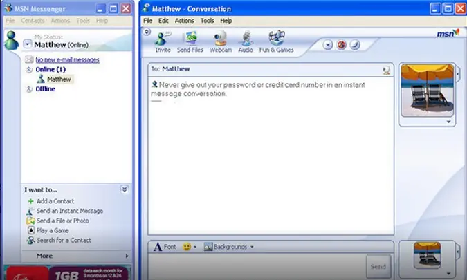This screenshot has width=467, height=280.
Task: Click the paintbrush color scheme icon
Action: (355, 45)
